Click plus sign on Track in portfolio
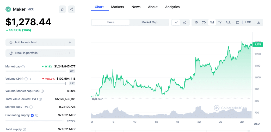This screenshot has width=271, height=132. [70, 53]
